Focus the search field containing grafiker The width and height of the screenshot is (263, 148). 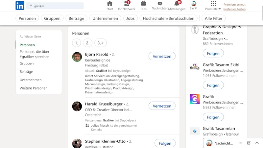click(55, 6)
